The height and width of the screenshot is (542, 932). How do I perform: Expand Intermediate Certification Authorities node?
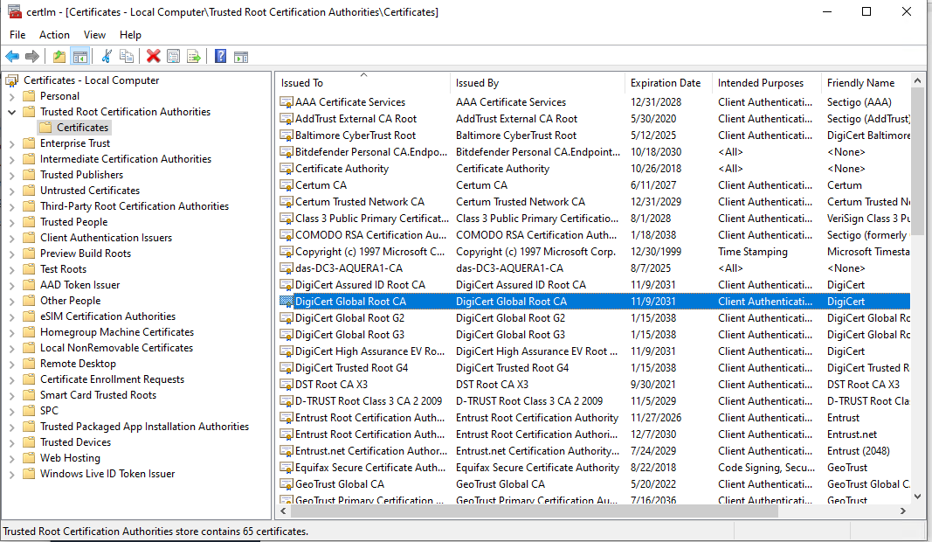12,159
